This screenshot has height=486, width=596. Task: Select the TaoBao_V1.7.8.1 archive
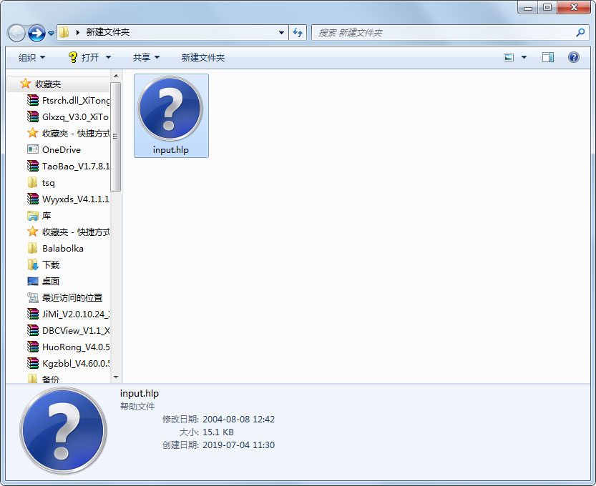point(72,166)
